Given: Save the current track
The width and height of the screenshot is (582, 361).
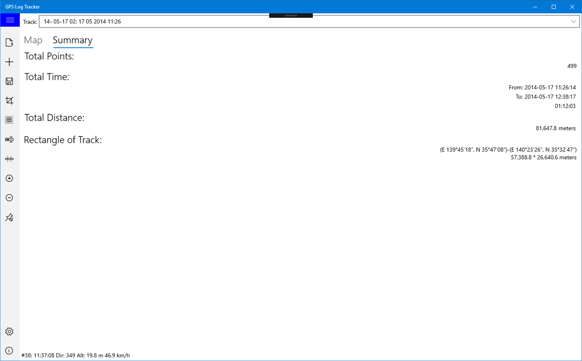Looking at the screenshot, I should click(x=10, y=81).
